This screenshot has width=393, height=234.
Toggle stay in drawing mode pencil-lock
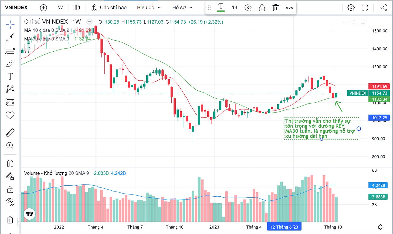coord(10,176)
